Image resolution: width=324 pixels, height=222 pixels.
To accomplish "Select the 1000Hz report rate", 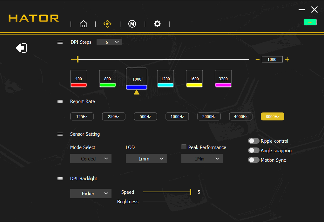I will click(x=177, y=117).
